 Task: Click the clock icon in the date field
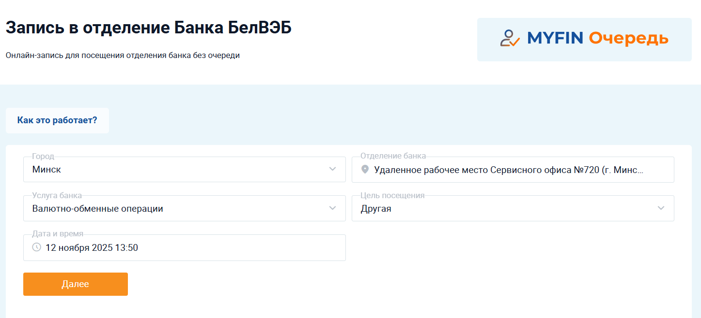pyautogui.click(x=36, y=247)
